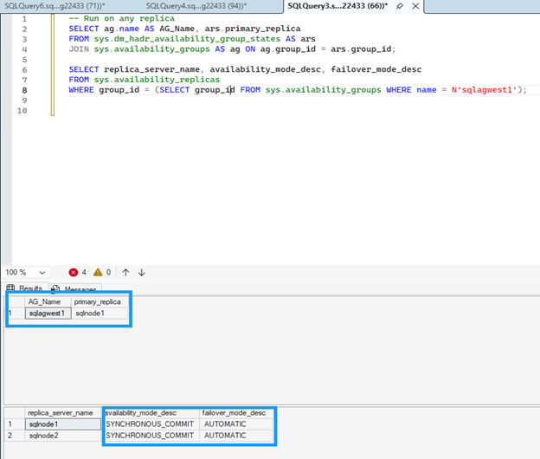Click the pin icon on SQLQuery3 tab

399,6
